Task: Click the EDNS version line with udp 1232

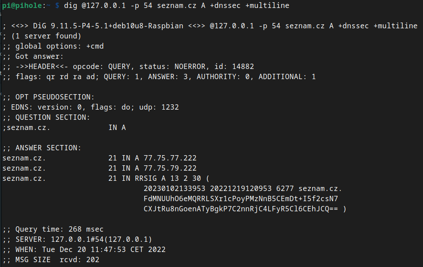Action: tap(91, 107)
